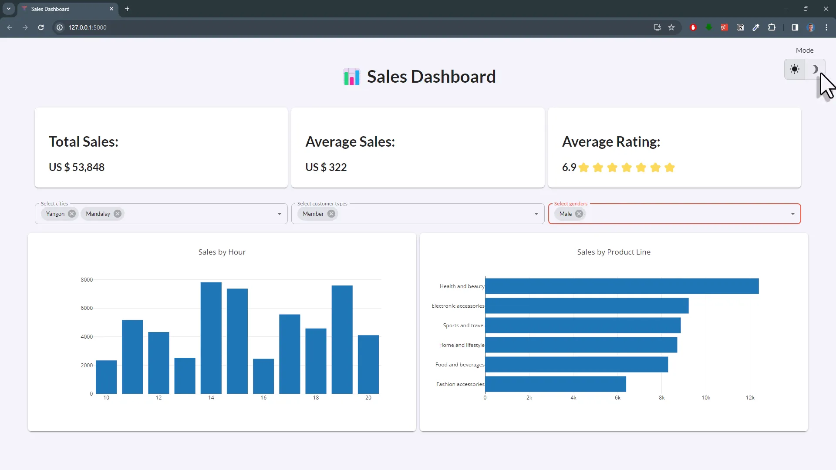Open Chrome's three-dot menu

point(826,27)
